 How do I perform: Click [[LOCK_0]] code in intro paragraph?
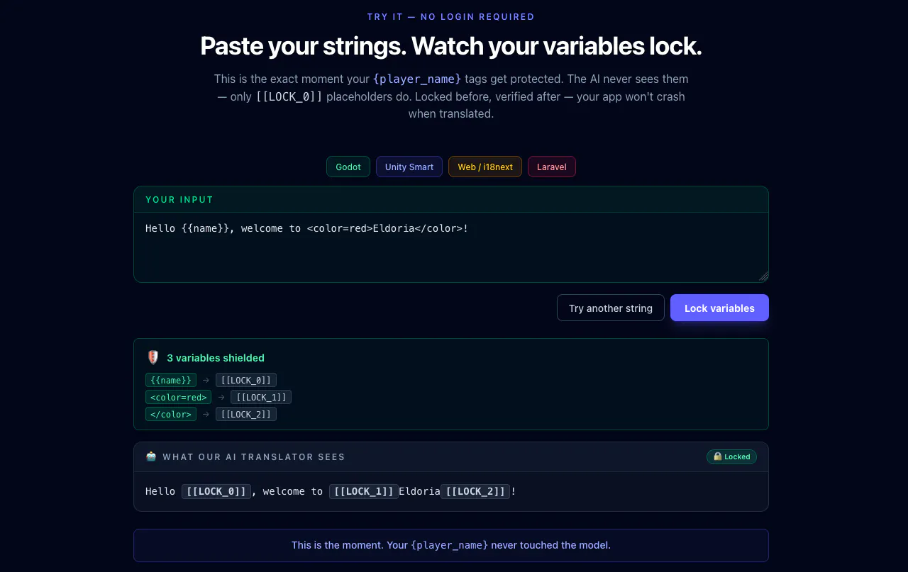coord(289,96)
